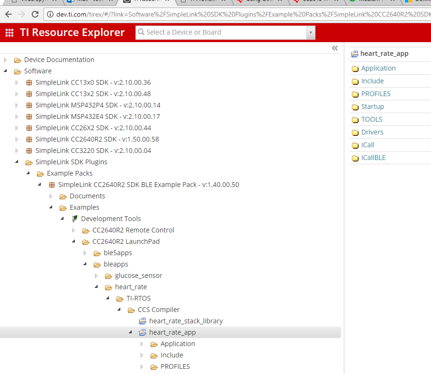The image size is (431, 374).
Task: Collapse the Example Packs node
Action: click(28, 173)
